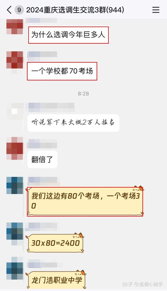This screenshot has width=167, height=291.
Task: Tap the back arrow in header
Action: click(x=9, y=10)
